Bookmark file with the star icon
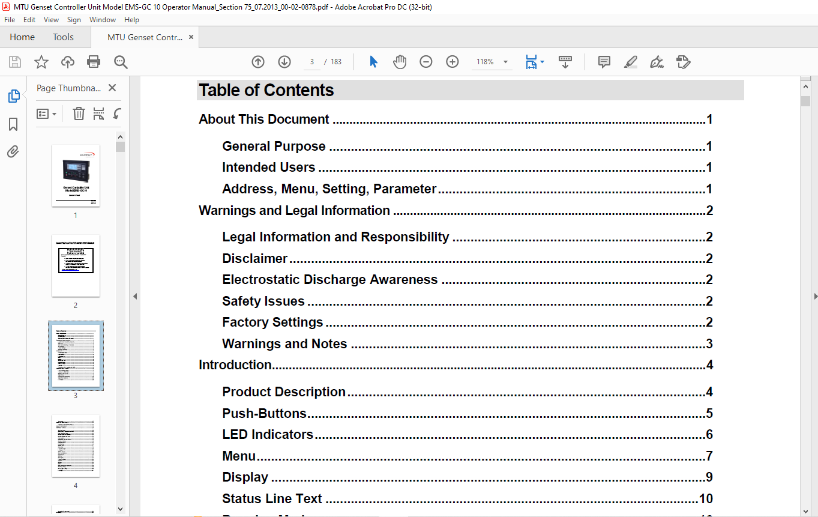Screen dimensions: 818x517 [x=41, y=62]
